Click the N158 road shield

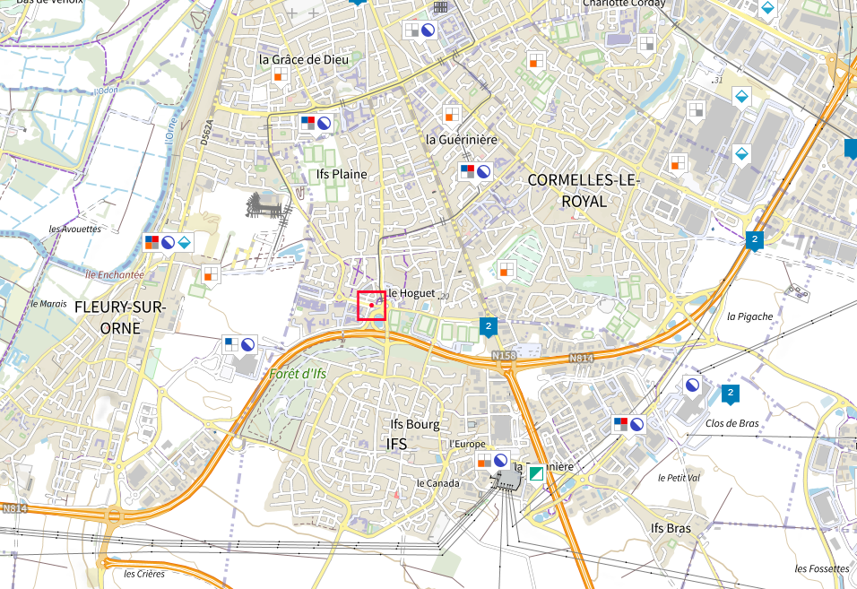tap(504, 357)
